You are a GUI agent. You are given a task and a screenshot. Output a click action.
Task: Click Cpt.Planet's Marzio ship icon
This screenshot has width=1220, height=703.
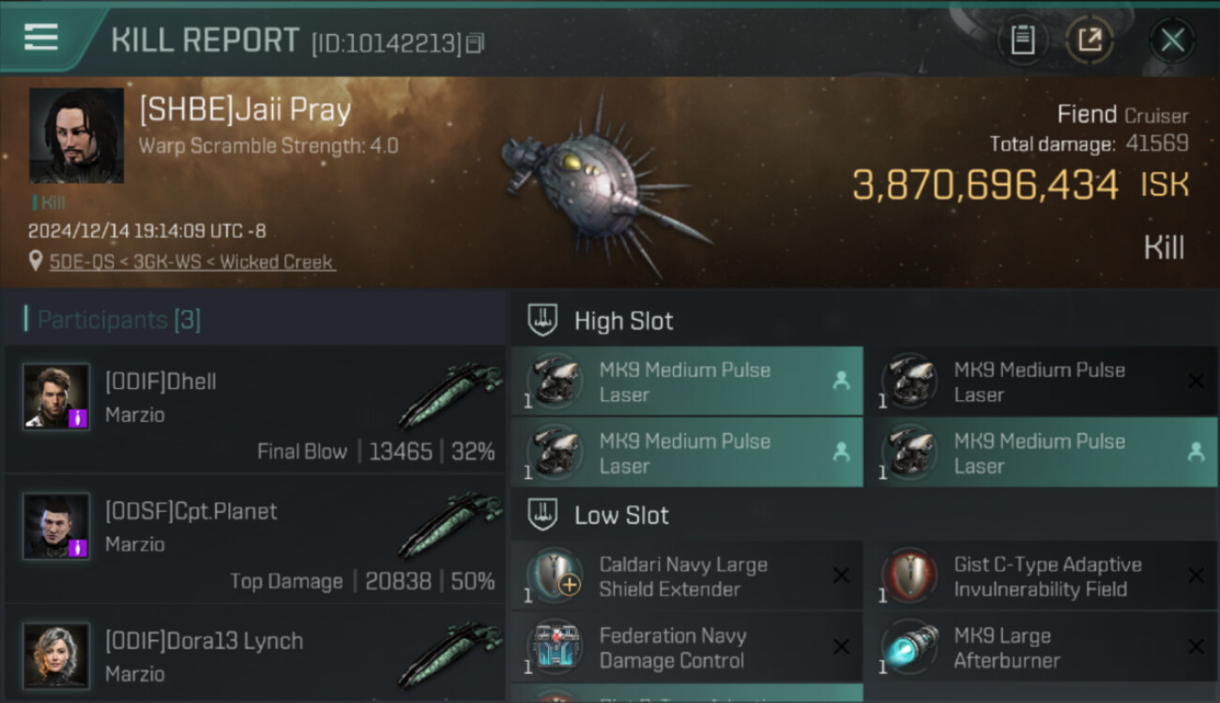click(450, 526)
